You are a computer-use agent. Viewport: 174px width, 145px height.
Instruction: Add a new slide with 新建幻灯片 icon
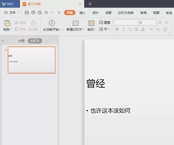pos(75,23)
